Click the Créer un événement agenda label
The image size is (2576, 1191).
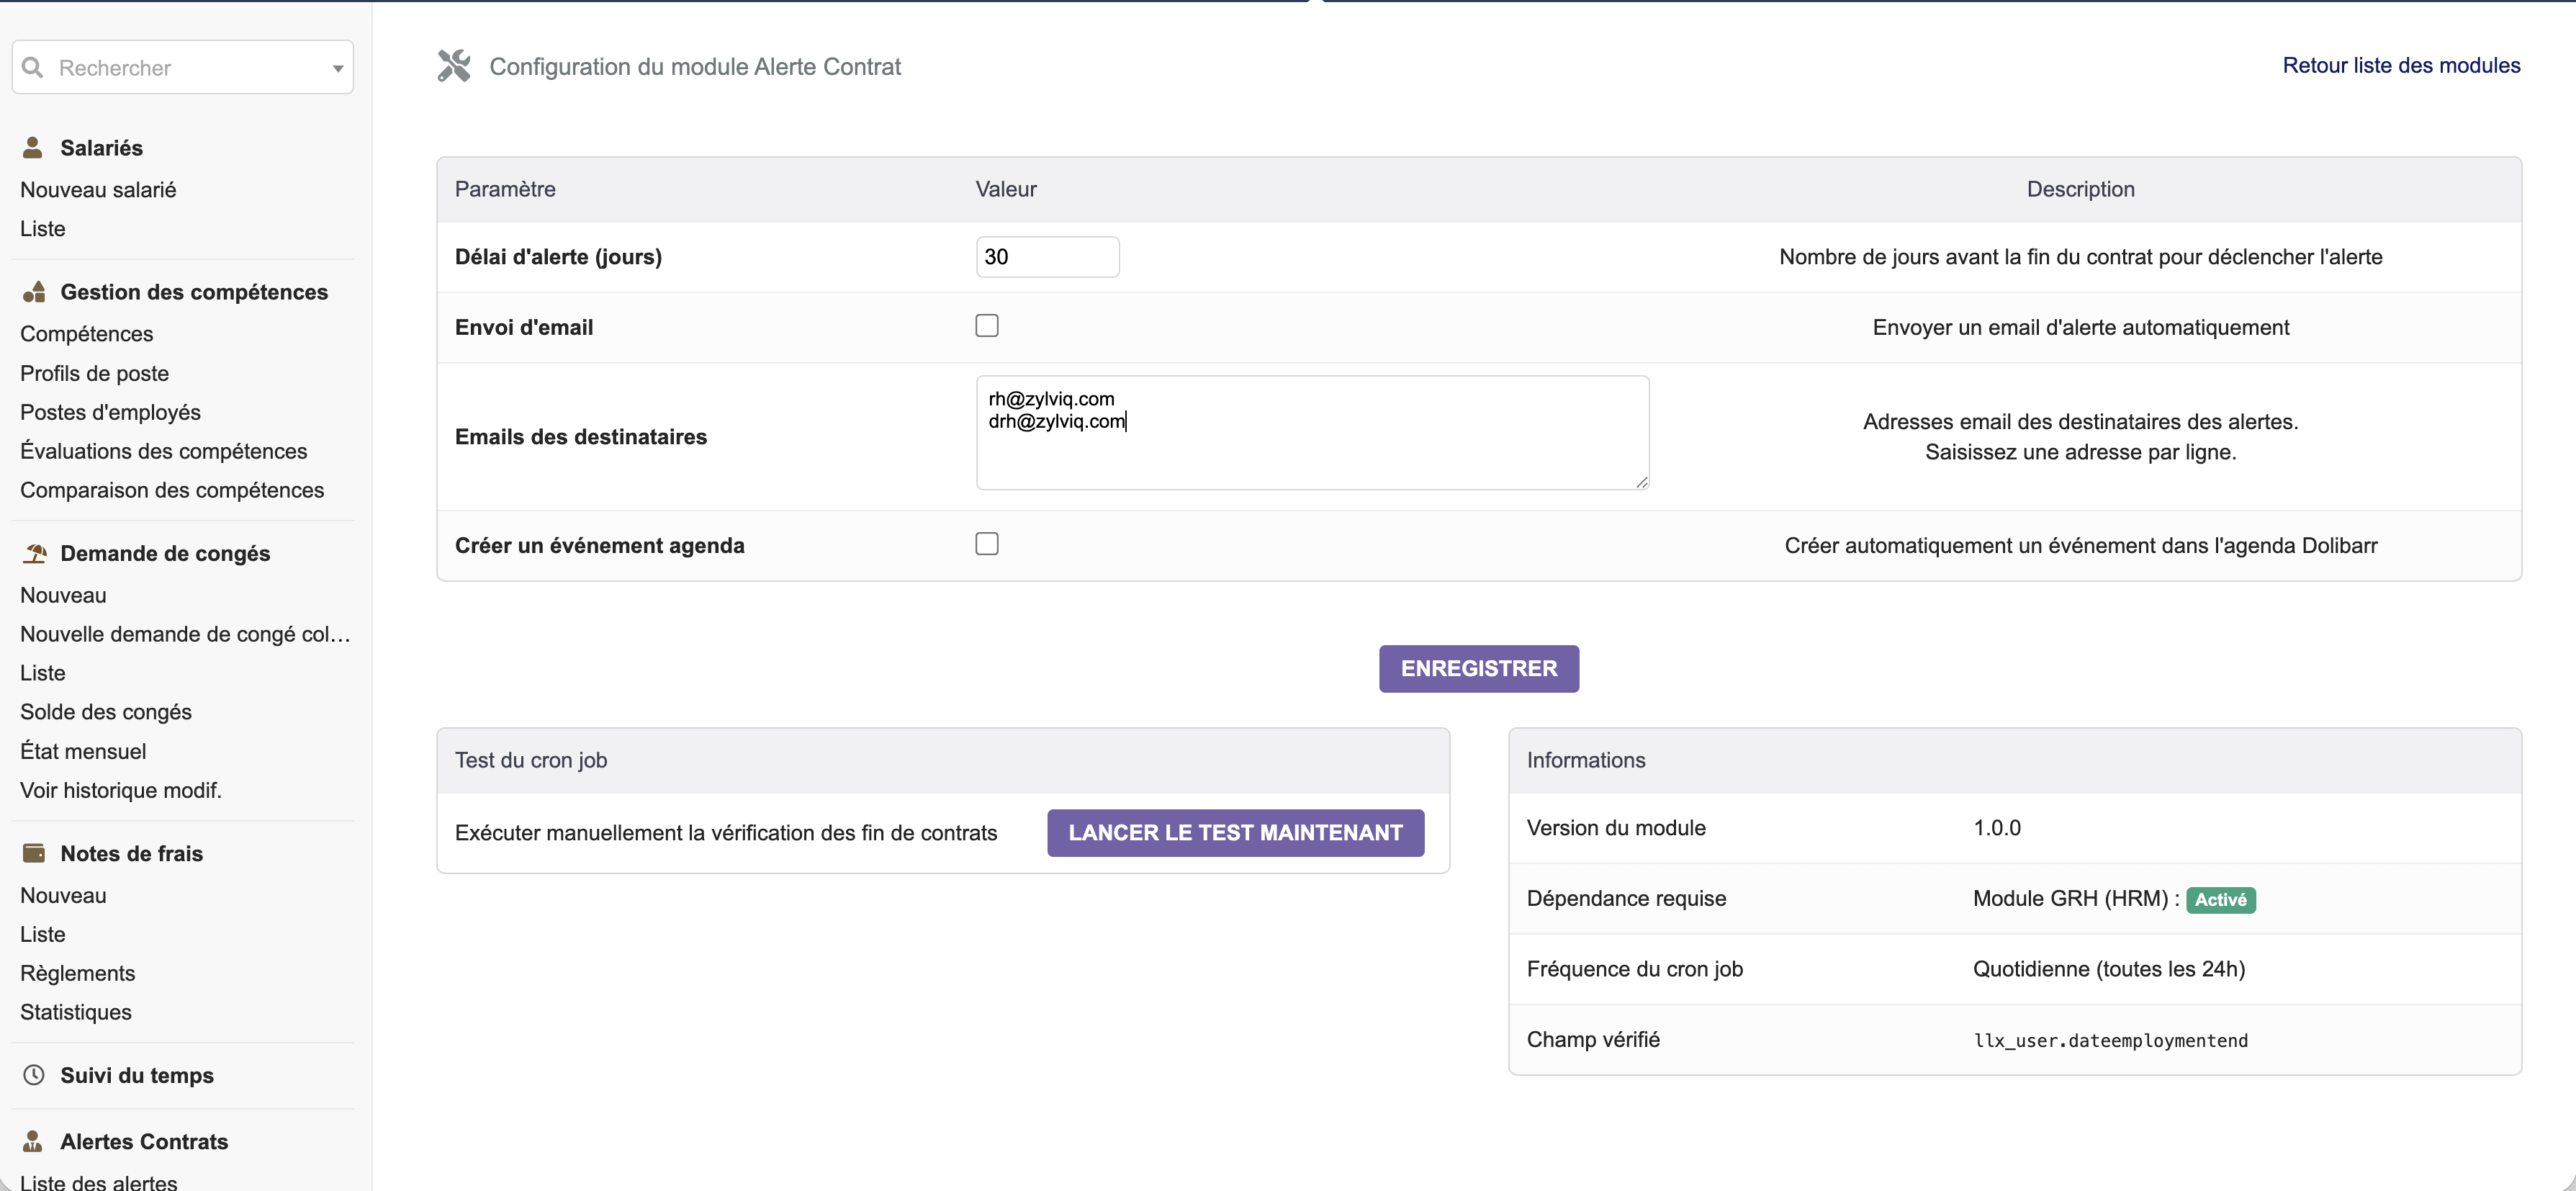[600, 545]
